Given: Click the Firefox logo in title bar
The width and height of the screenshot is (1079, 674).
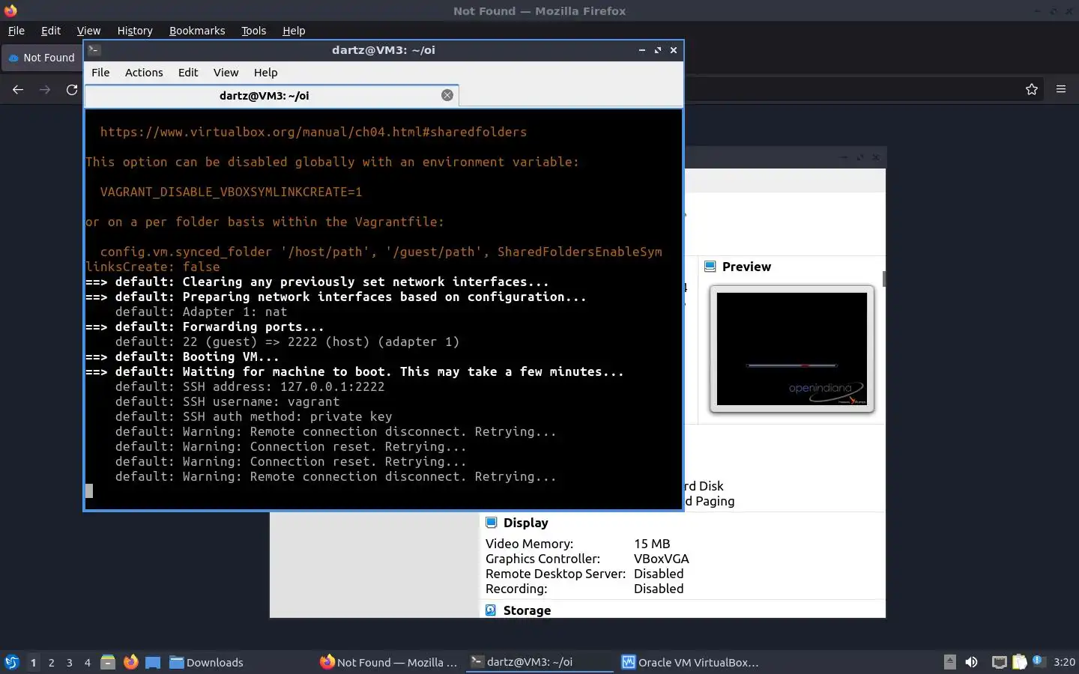Looking at the screenshot, I should [10, 10].
